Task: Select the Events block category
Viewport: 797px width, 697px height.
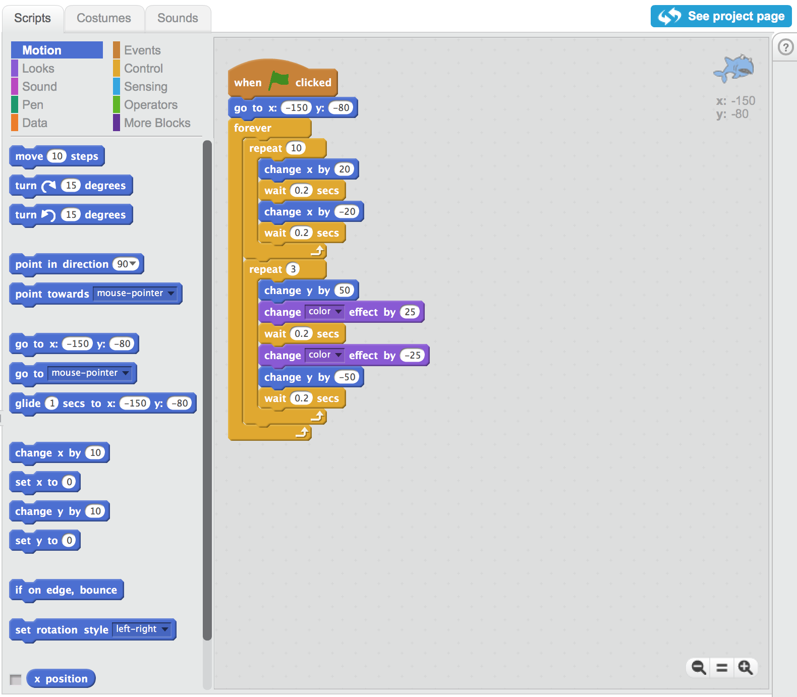Action: (x=142, y=50)
